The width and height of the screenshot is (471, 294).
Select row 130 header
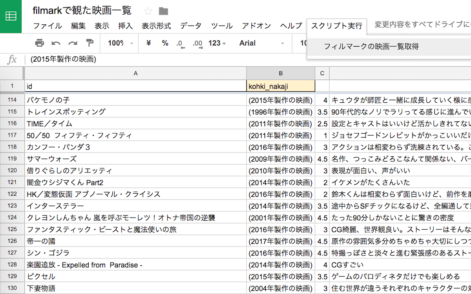click(x=12, y=288)
